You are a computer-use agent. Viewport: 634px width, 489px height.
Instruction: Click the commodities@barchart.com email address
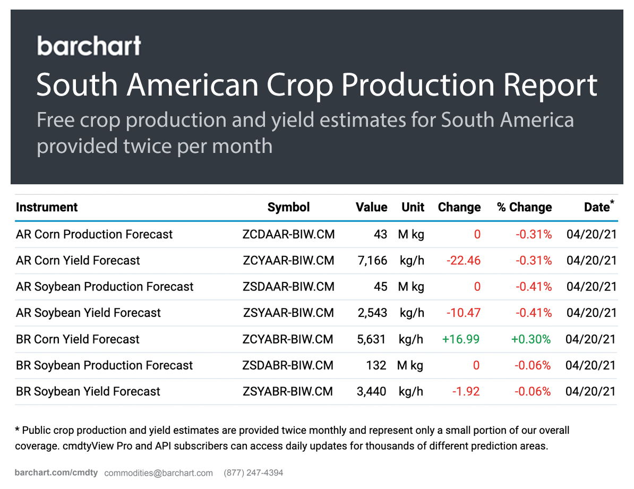tap(158, 473)
